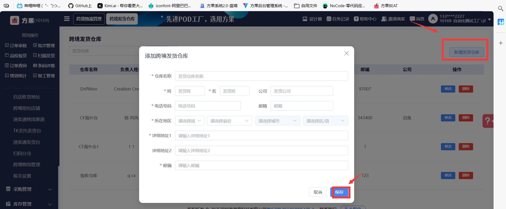
Task: Click the 新增发货仓库 button
Action: click(467, 52)
